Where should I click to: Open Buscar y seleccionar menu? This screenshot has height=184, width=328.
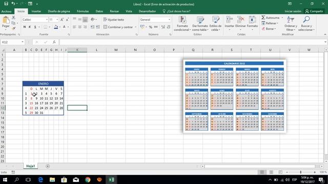click(306, 24)
